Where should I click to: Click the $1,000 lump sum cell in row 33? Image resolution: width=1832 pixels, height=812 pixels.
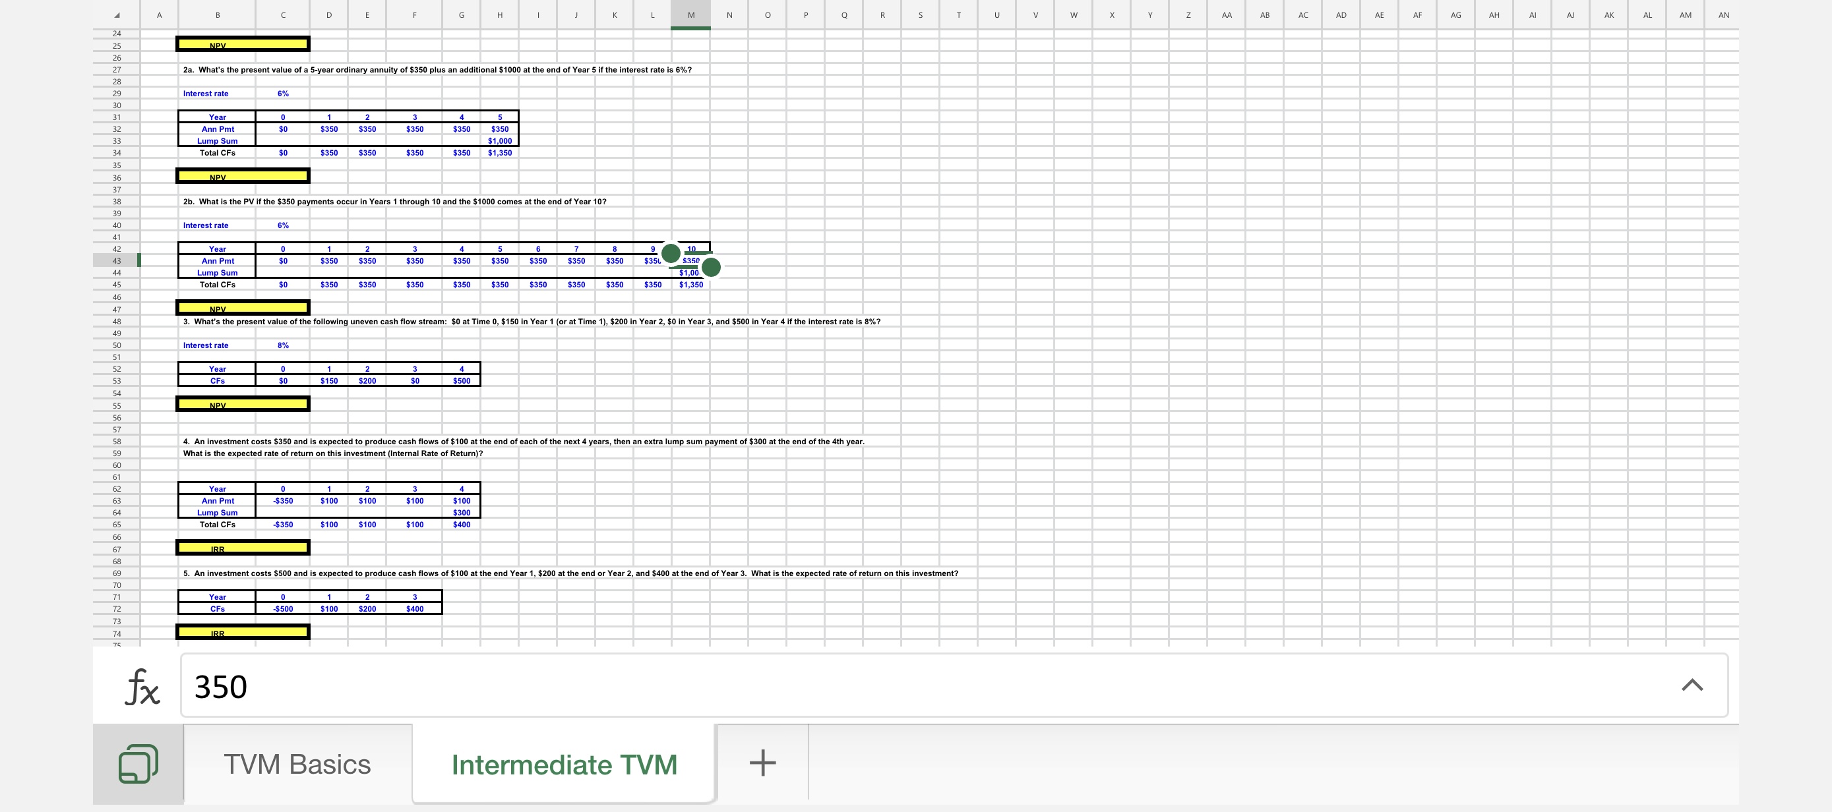coord(499,141)
